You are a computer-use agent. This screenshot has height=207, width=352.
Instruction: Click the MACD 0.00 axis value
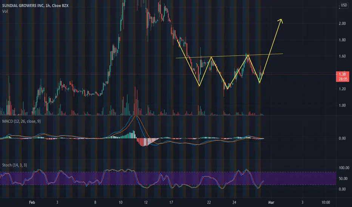click(342, 138)
